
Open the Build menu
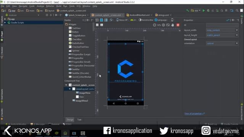click(59, 6)
